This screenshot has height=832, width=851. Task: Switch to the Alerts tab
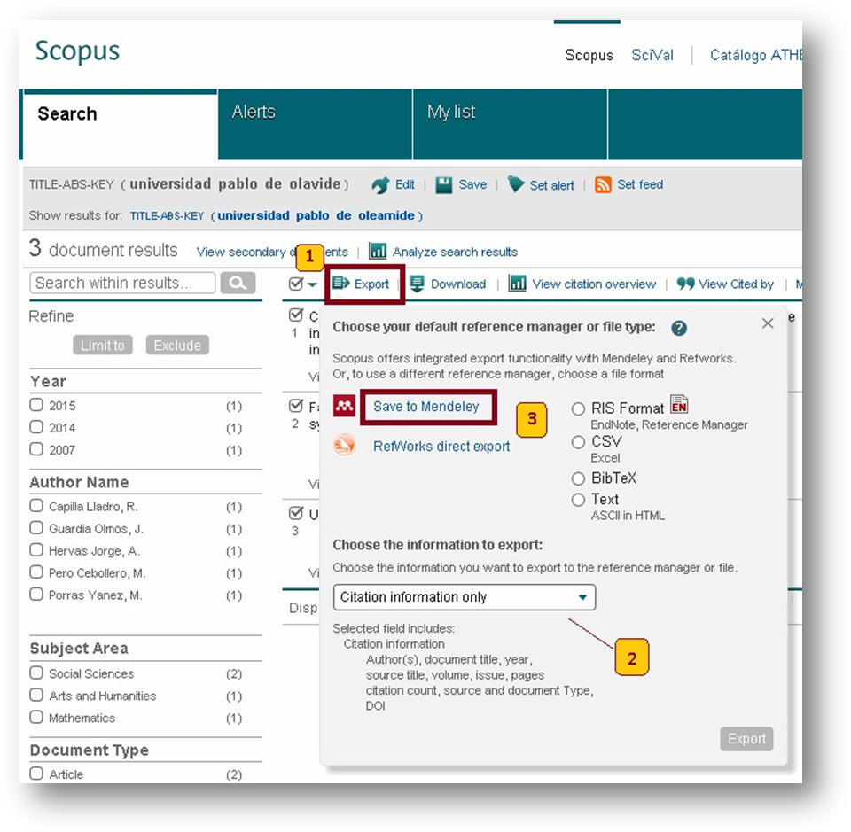315,125
